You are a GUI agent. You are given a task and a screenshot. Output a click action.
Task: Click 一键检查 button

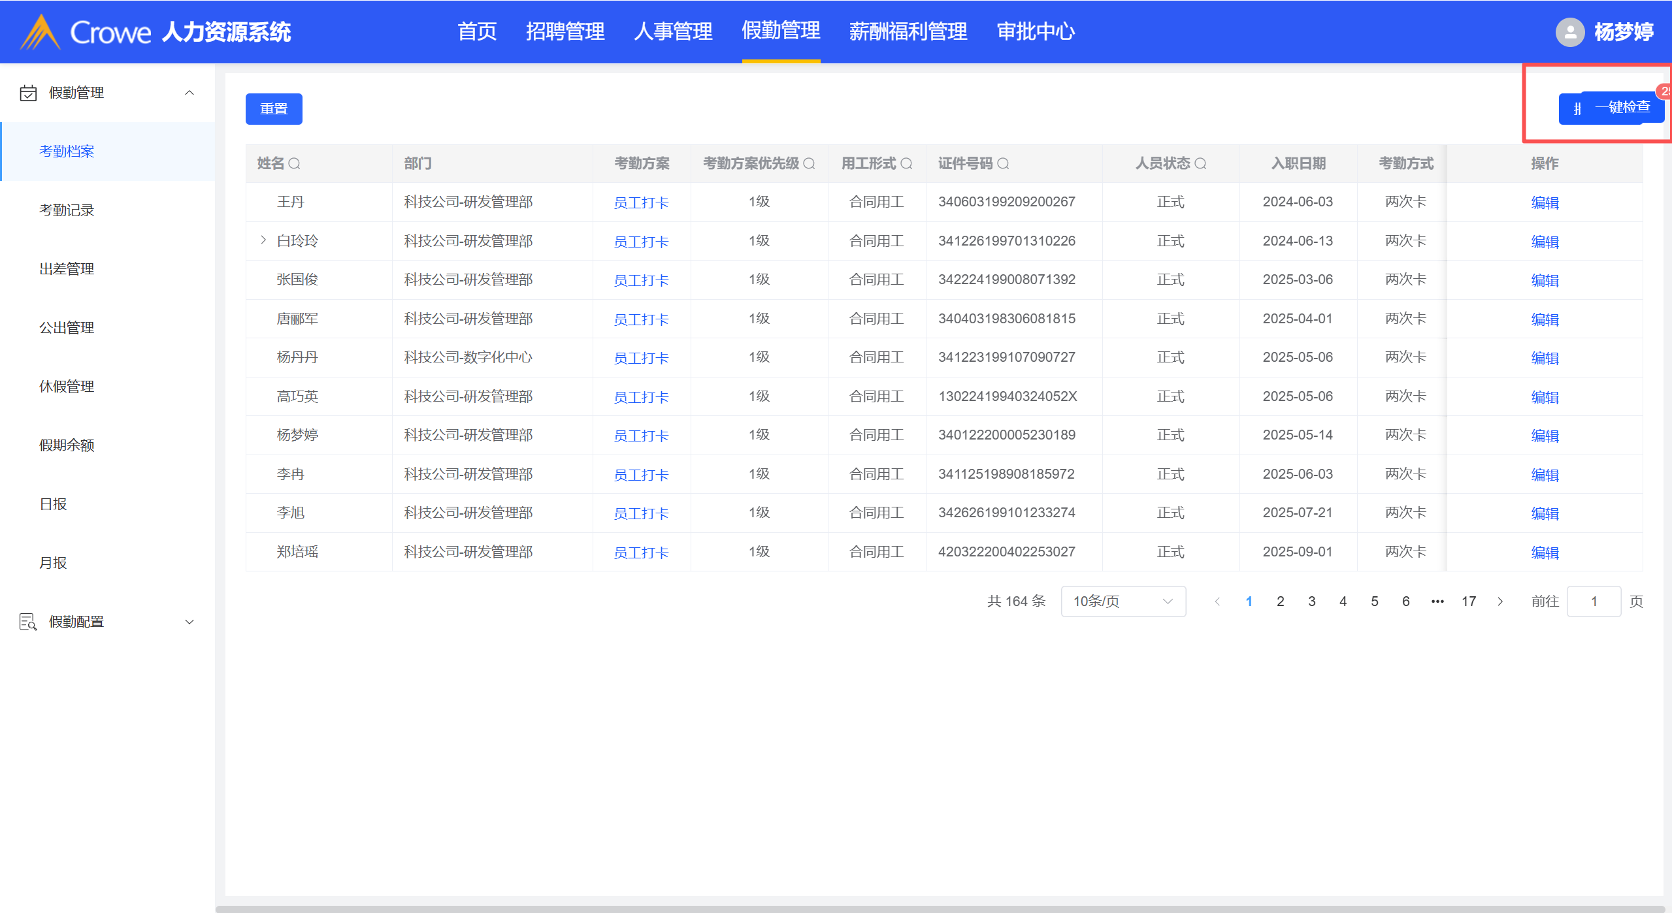click(1622, 107)
